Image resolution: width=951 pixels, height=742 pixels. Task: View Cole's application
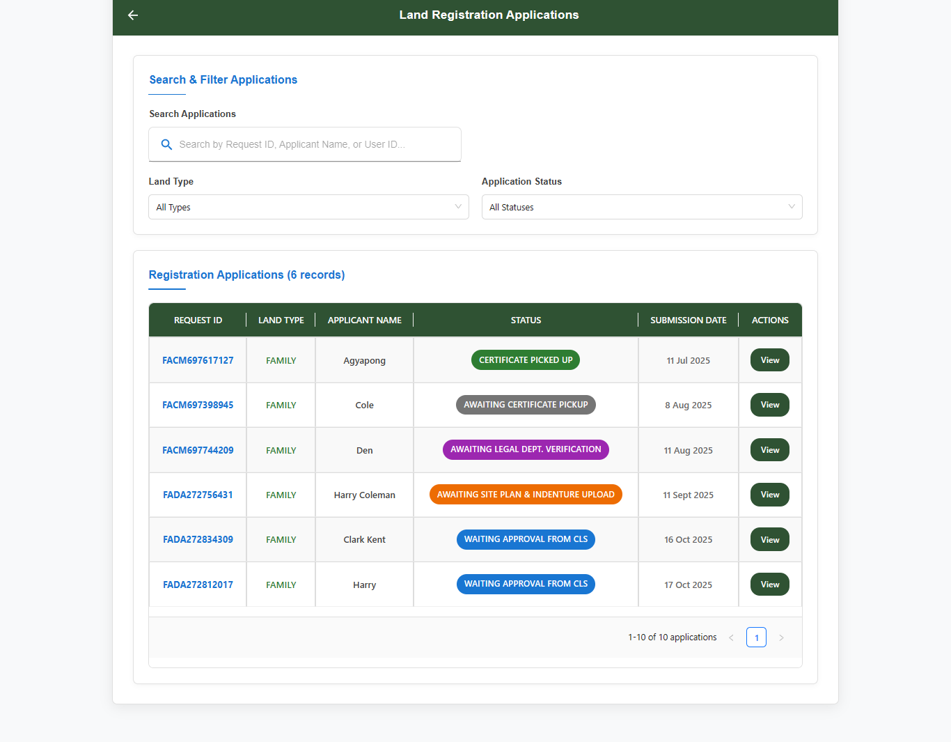(769, 405)
